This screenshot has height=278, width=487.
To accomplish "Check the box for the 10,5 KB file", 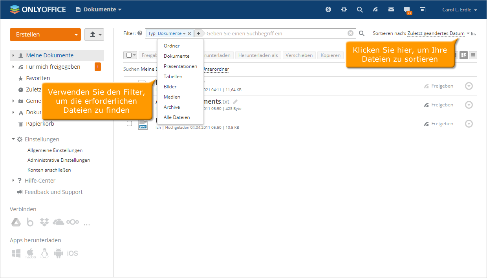I will (129, 124).
